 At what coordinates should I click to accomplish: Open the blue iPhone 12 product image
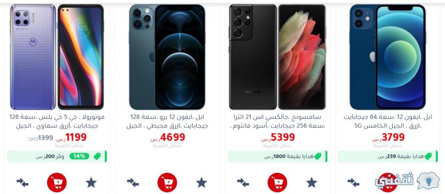388,57
